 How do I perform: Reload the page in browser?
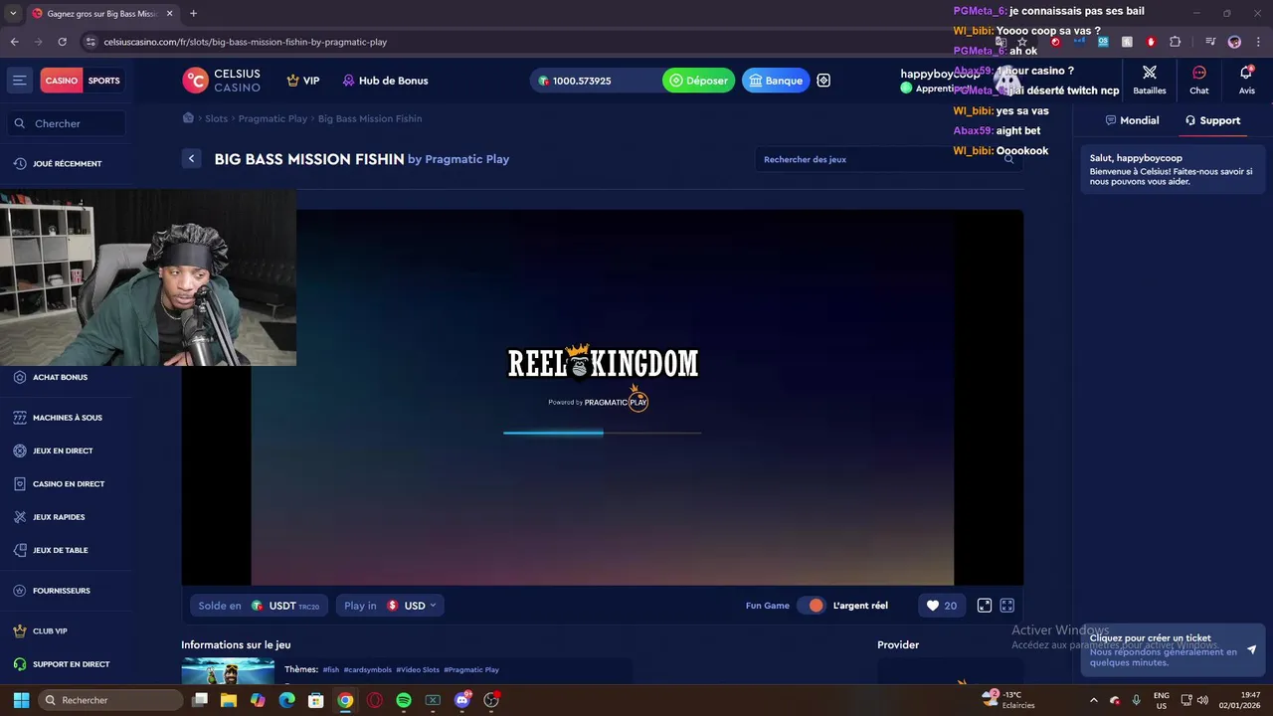pyautogui.click(x=62, y=42)
